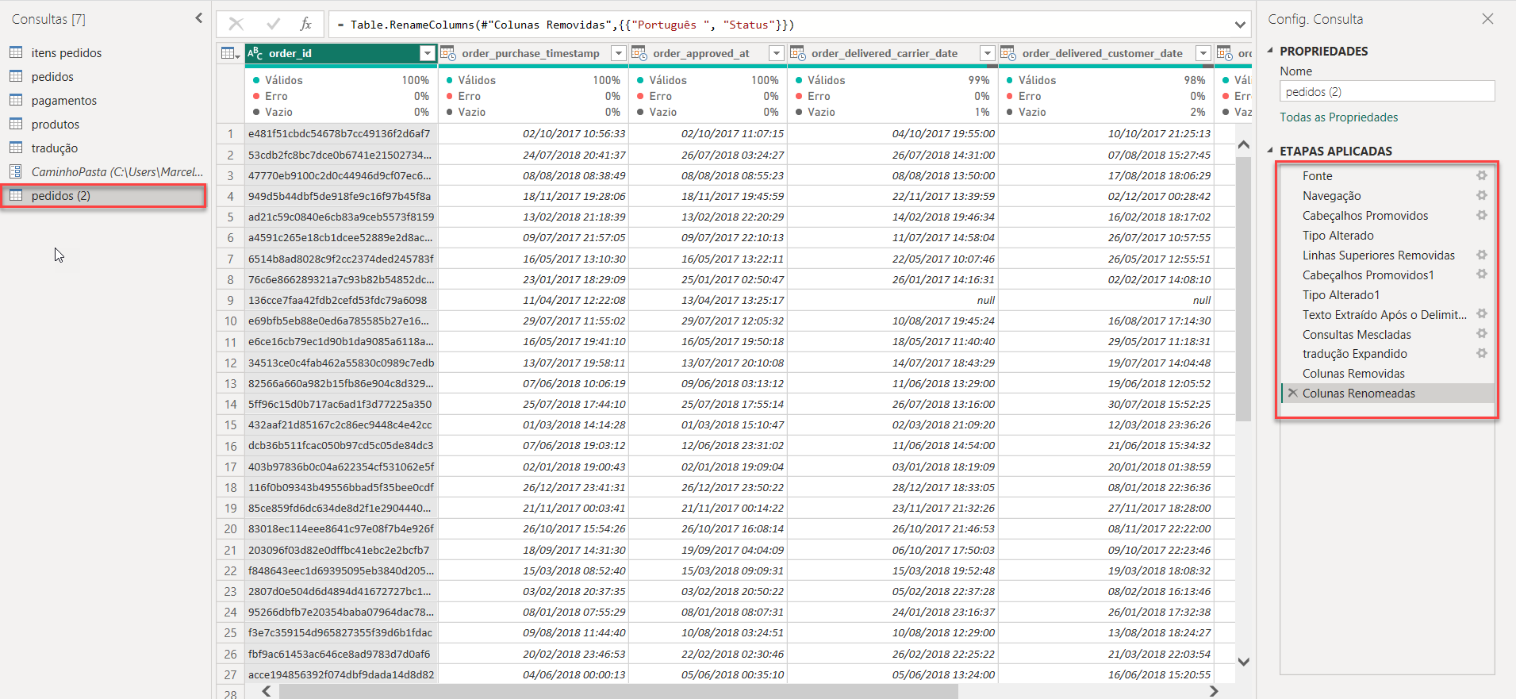
Task: Open the table menu icon at grid corner
Action: pyautogui.click(x=230, y=53)
